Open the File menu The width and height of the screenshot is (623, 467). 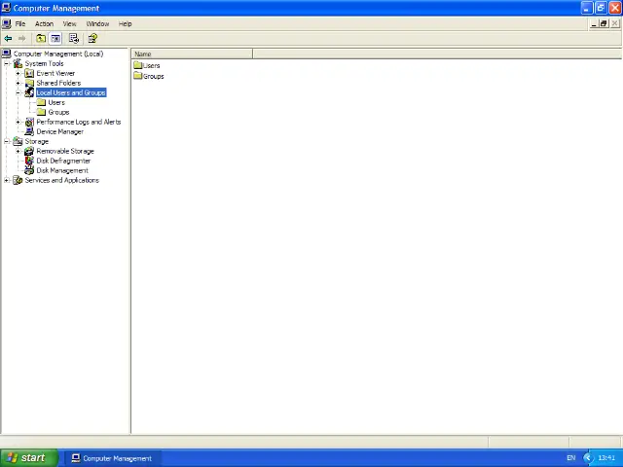[20, 23]
